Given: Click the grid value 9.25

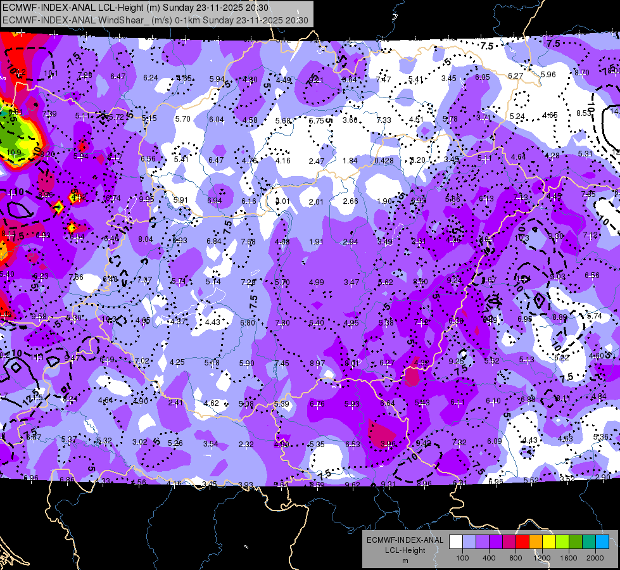Looking at the screenshot, I should point(457,361).
